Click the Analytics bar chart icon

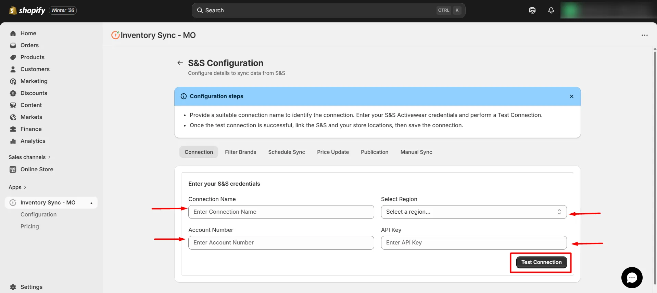(13, 141)
